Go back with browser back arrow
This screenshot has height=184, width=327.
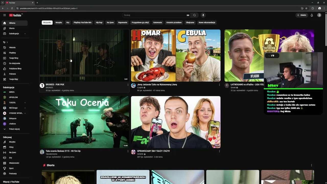tap(3, 8)
